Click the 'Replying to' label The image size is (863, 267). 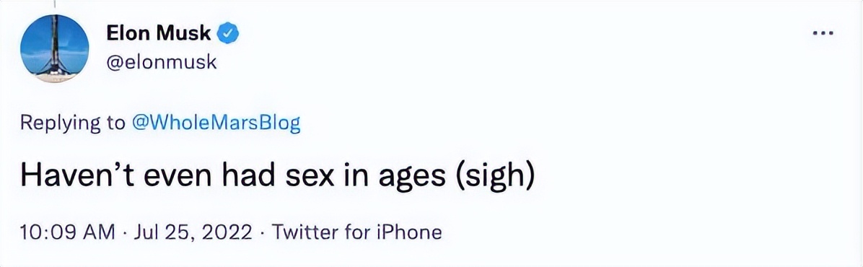pos(73,124)
